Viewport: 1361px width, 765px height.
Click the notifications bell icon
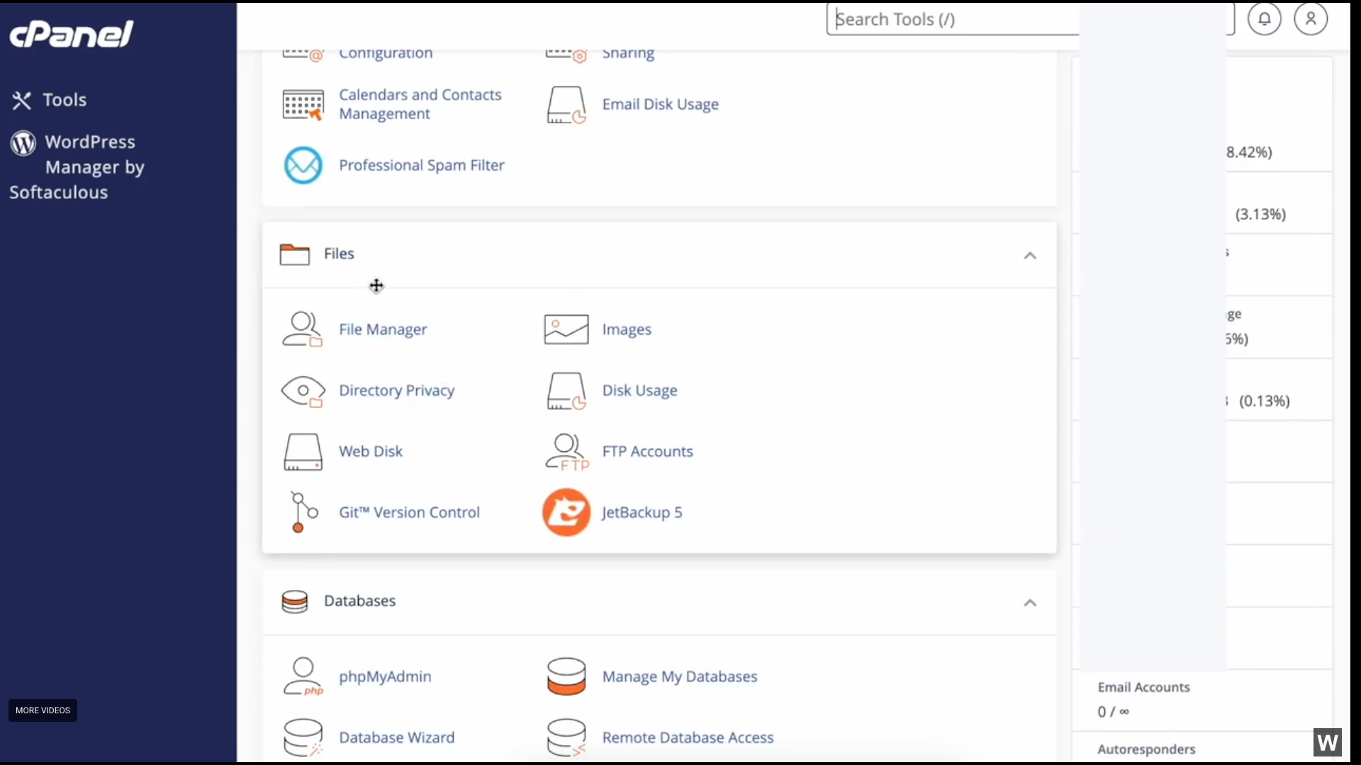pyautogui.click(x=1264, y=19)
